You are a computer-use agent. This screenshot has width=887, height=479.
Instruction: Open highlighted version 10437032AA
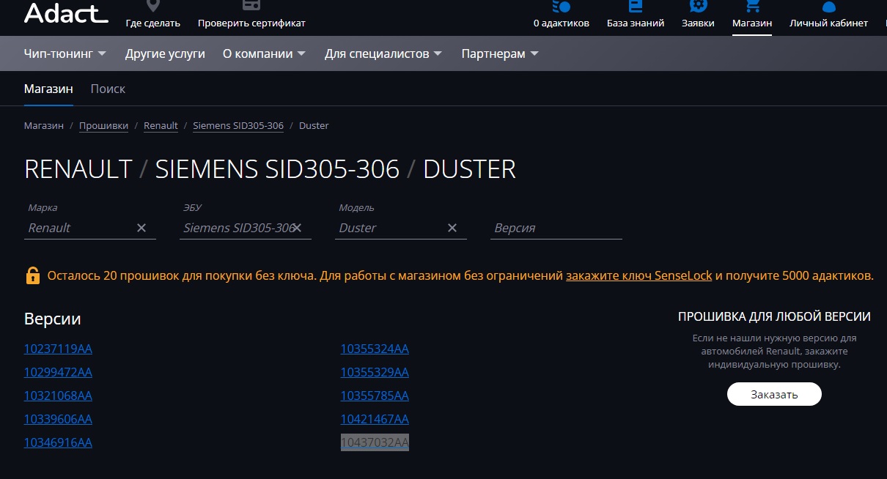375,442
